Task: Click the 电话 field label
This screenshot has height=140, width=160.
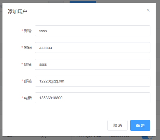Action: click(x=28, y=98)
